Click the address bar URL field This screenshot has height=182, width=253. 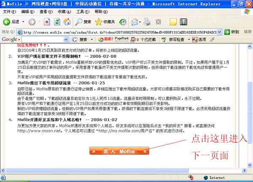[120, 32]
